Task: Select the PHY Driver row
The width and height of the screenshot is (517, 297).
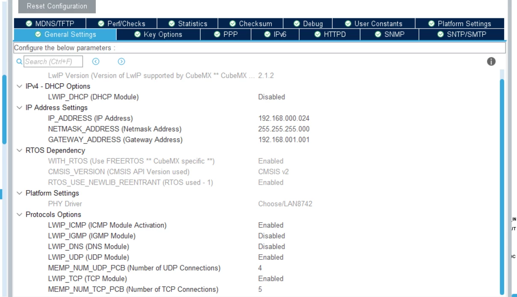Action: [257, 204]
